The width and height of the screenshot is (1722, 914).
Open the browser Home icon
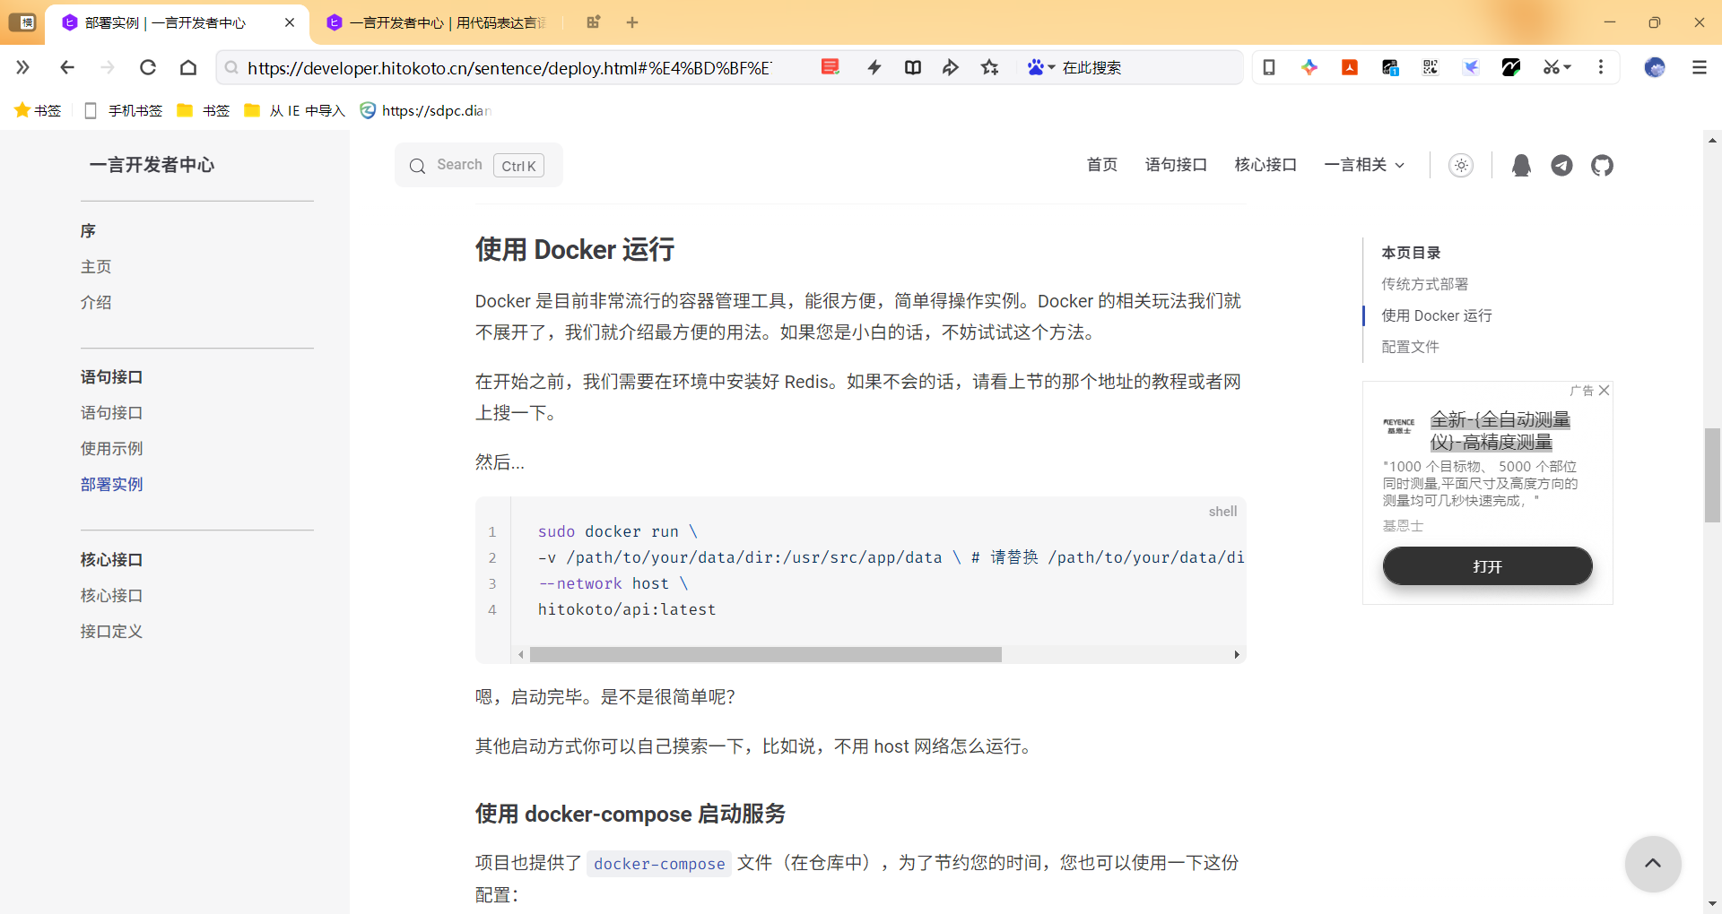coord(188,67)
